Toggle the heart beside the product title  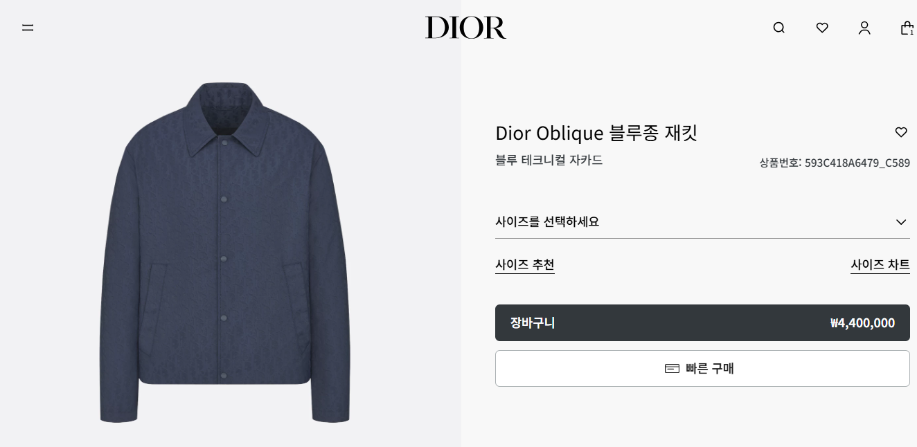click(x=901, y=132)
